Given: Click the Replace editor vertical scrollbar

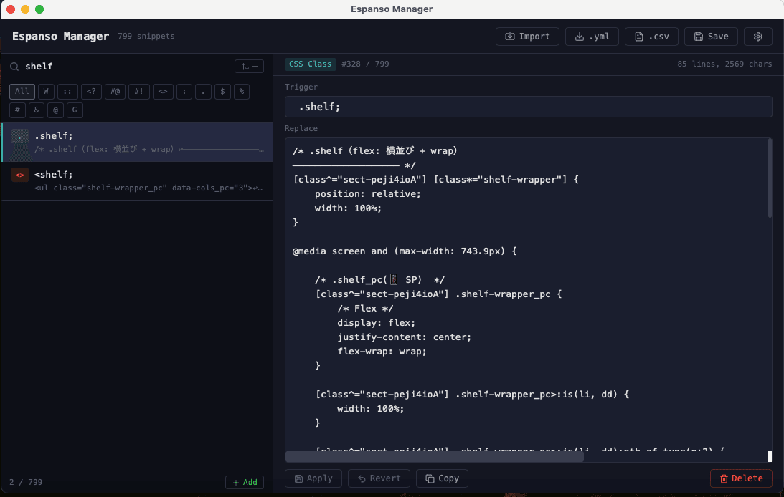Looking at the screenshot, I should click(x=770, y=180).
